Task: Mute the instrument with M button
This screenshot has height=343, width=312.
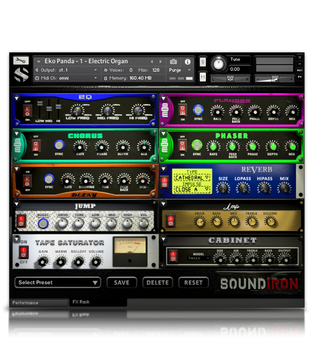Action: tap(203, 77)
